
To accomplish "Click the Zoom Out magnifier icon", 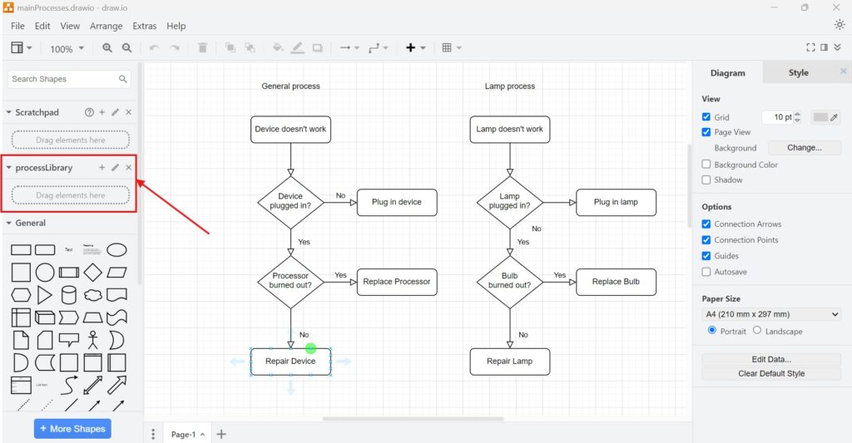I will coord(126,48).
